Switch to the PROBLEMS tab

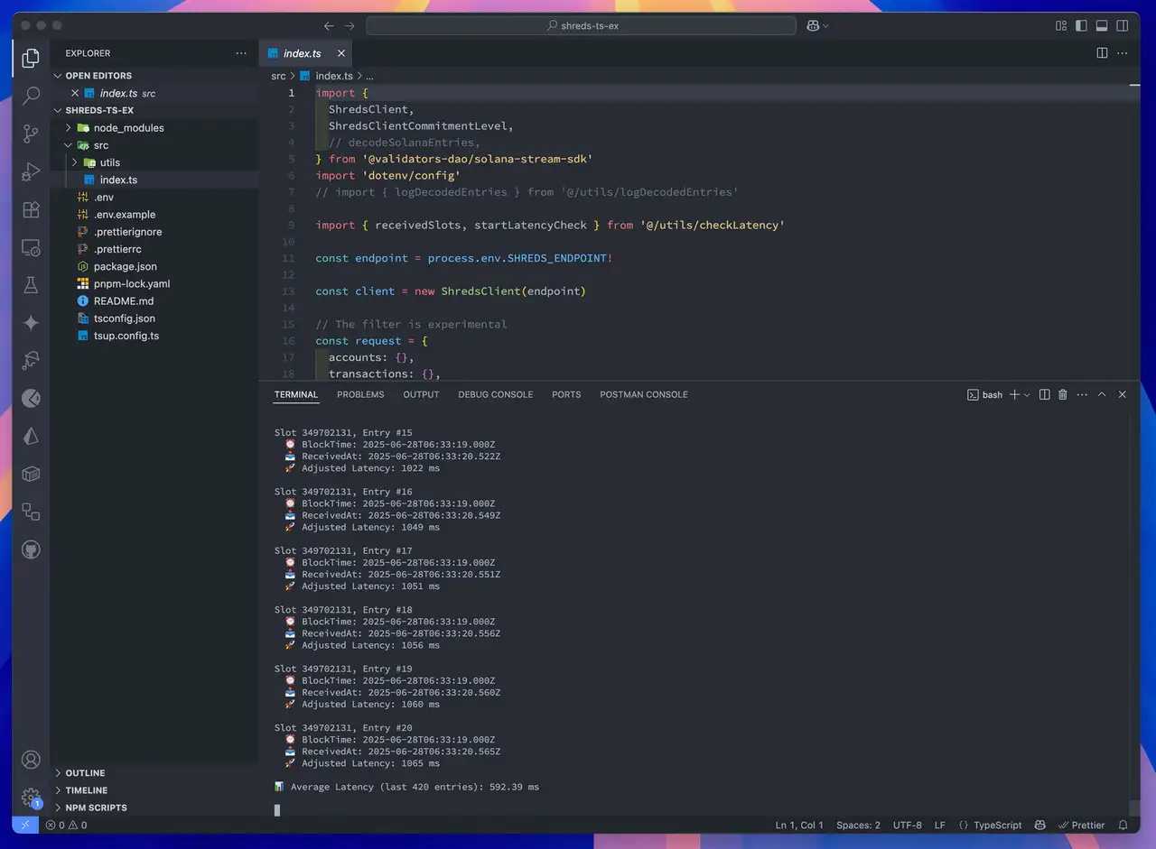(360, 394)
